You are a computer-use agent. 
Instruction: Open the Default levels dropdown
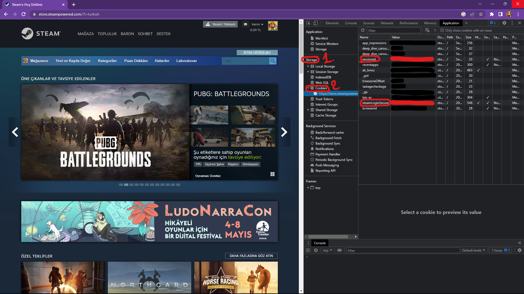(x=474, y=250)
